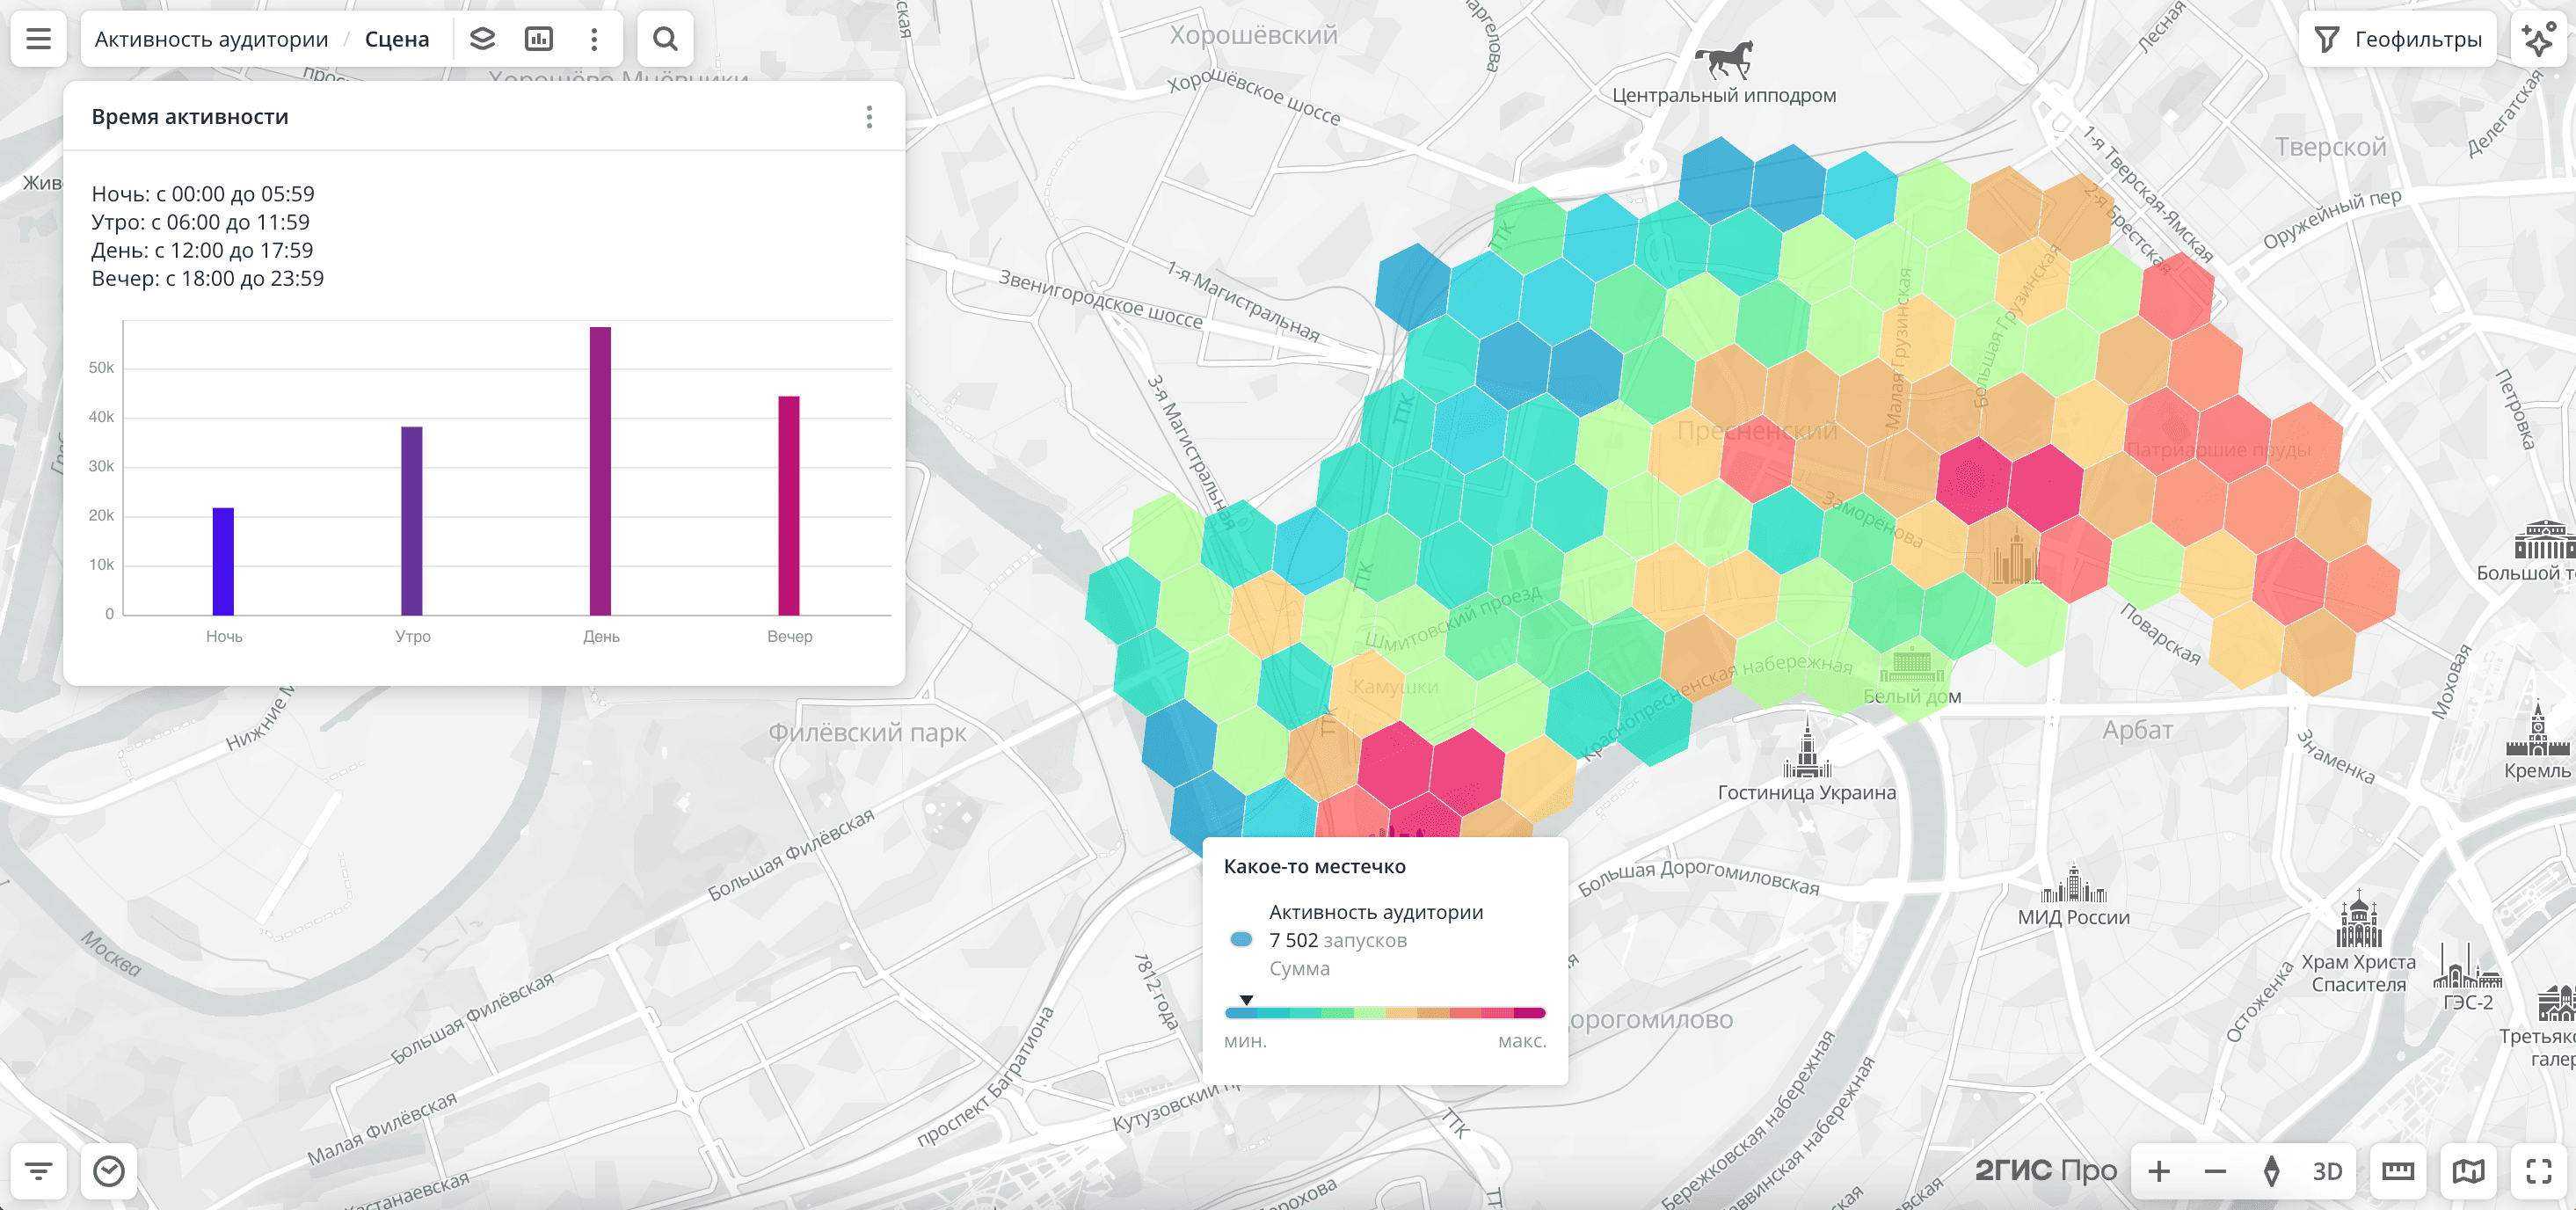The width and height of the screenshot is (2576, 1210).
Task: Reset map orientation with compass icon
Action: click(x=2271, y=1171)
